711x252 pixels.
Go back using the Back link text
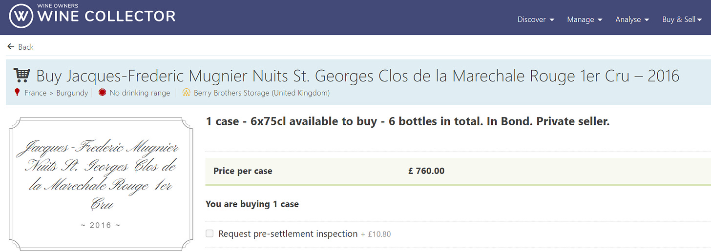26,47
